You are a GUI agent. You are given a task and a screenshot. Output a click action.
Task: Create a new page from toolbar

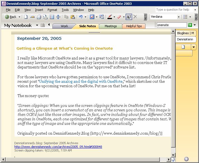[26, 17]
